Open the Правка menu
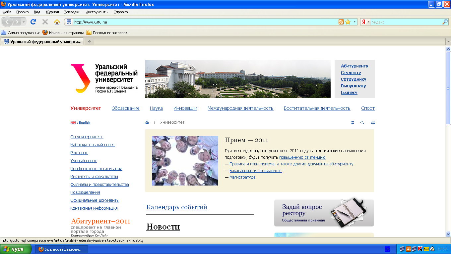Viewport: 451px width, 254px height. click(22, 12)
